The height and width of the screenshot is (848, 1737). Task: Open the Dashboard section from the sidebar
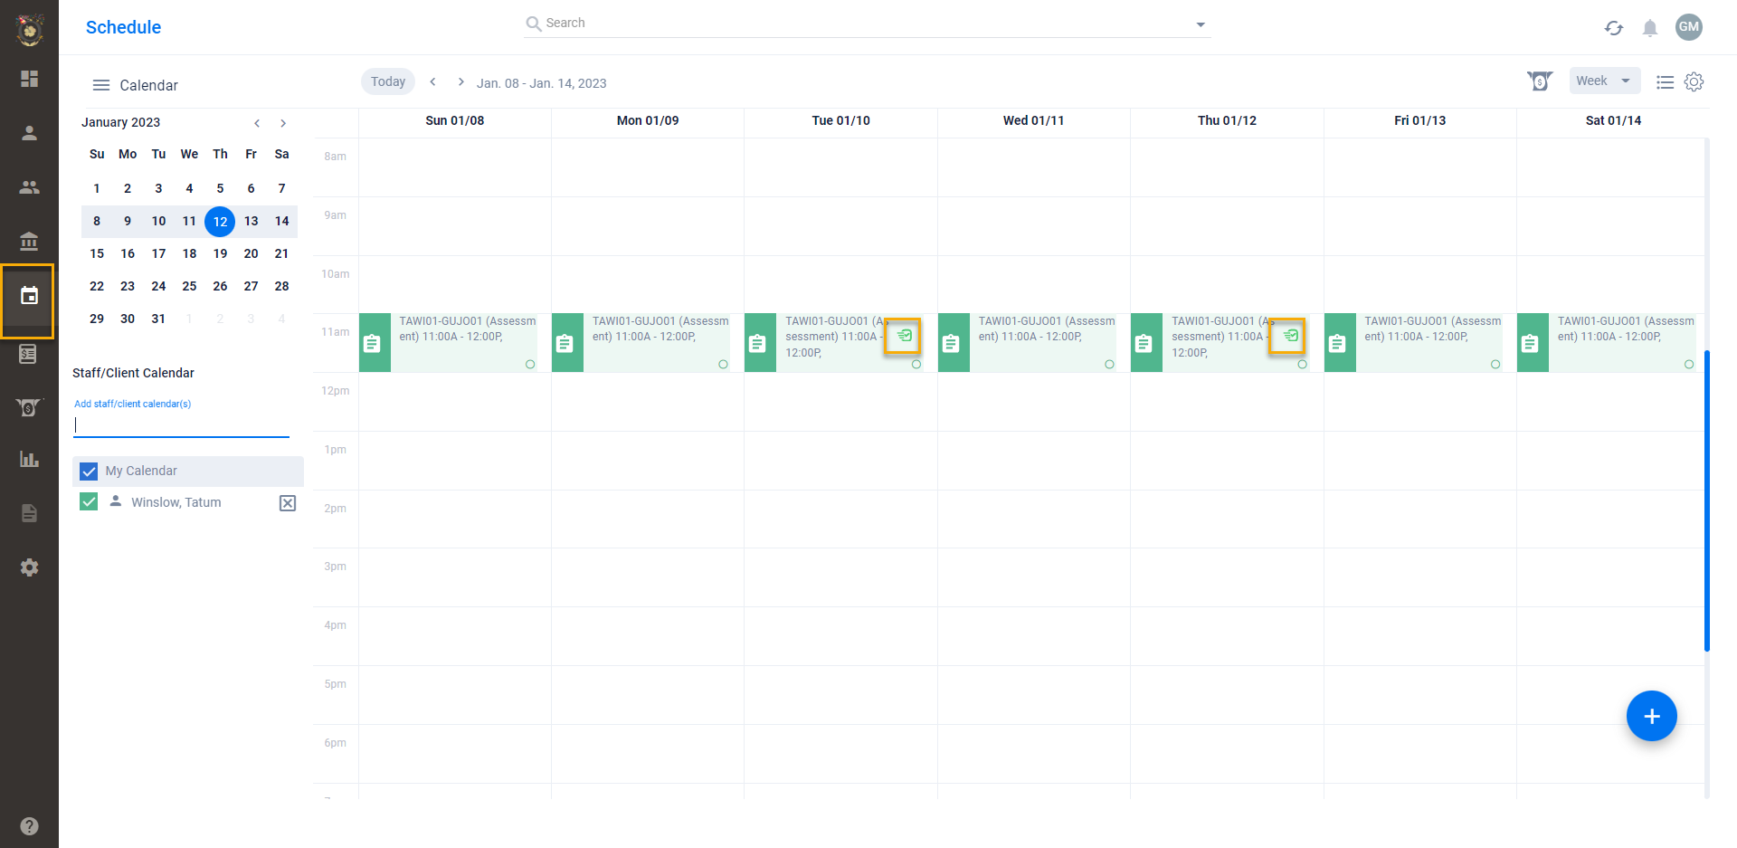[x=29, y=79]
